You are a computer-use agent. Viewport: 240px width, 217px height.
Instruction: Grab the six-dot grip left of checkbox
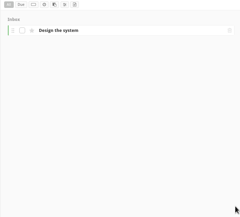13,31
